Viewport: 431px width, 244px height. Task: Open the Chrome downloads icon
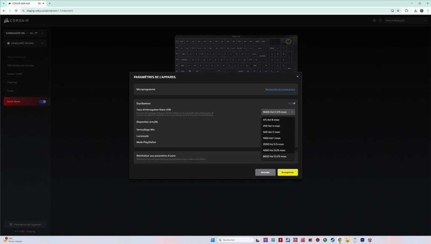pyautogui.click(x=415, y=11)
